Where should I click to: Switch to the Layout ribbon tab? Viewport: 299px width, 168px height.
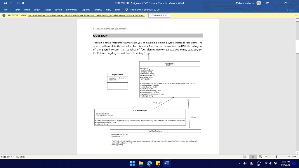click(x=58, y=10)
